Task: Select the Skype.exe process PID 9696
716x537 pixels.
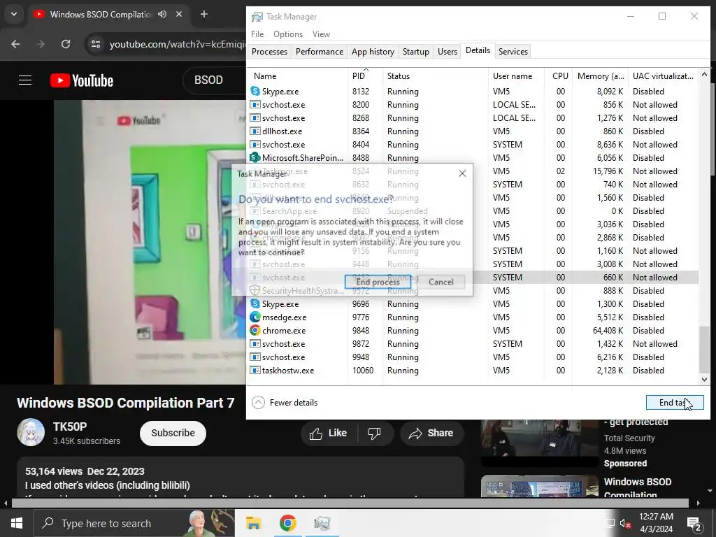Action: coord(473,303)
